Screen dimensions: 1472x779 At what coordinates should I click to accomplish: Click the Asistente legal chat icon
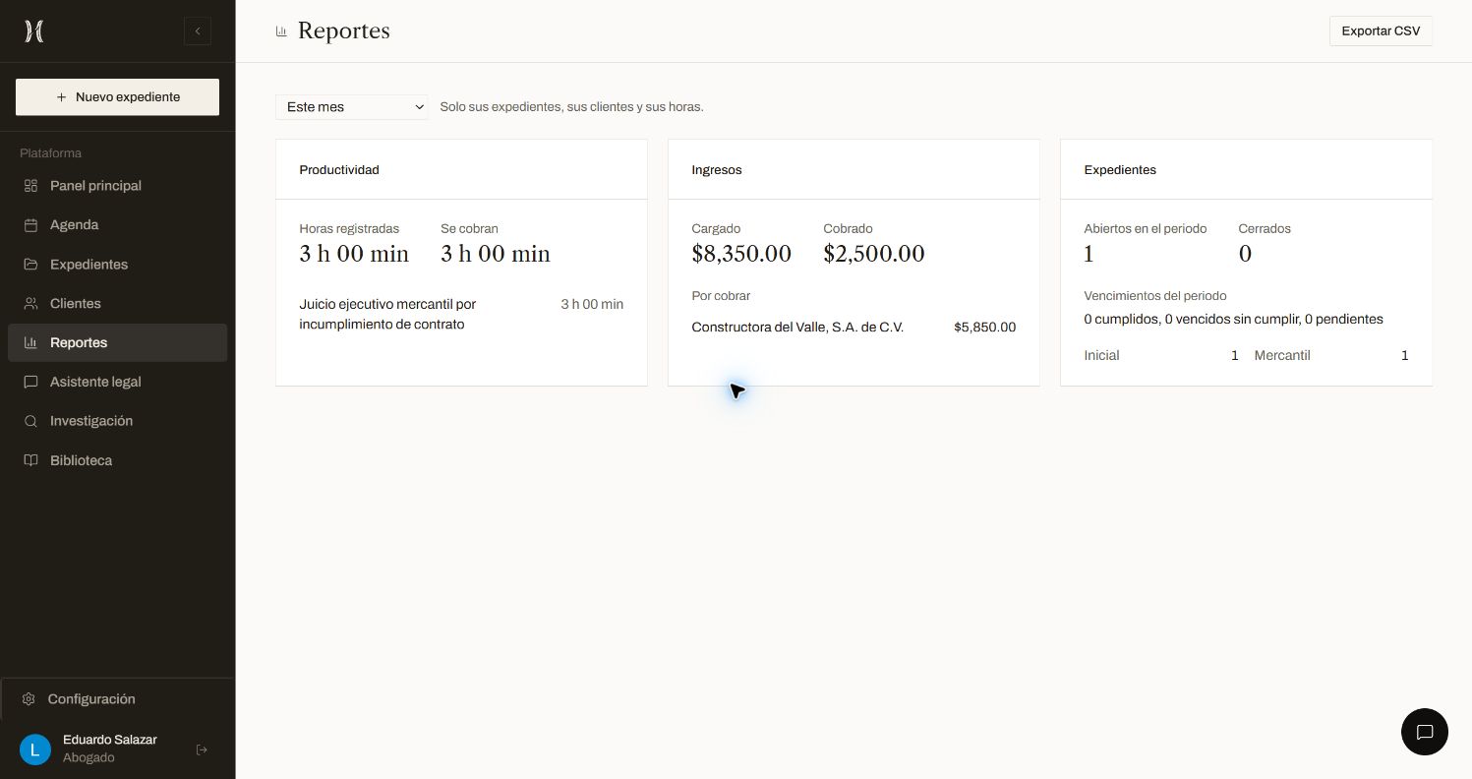[x=30, y=382]
